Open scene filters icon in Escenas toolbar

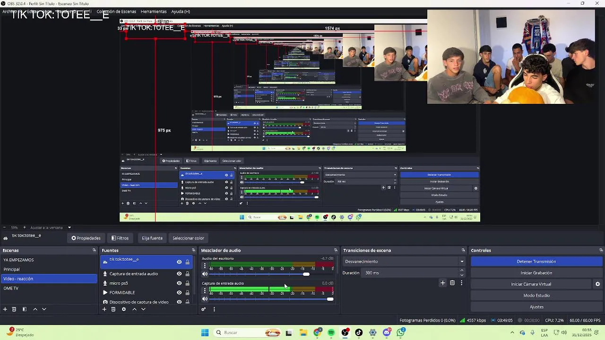click(x=25, y=309)
